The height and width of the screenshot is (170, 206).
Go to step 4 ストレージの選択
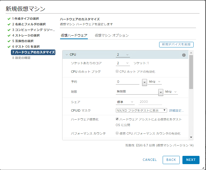pos(26,35)
